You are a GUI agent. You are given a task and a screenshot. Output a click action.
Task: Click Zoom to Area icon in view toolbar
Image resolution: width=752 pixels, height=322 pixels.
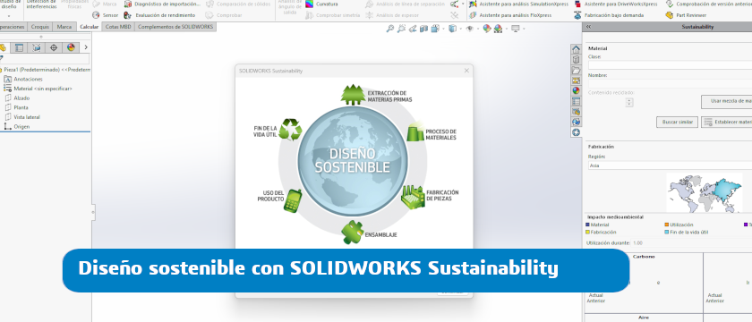click(x=401, y=29)
